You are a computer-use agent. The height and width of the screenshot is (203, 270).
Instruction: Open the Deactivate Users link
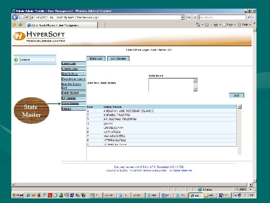[x=73, y=79]
